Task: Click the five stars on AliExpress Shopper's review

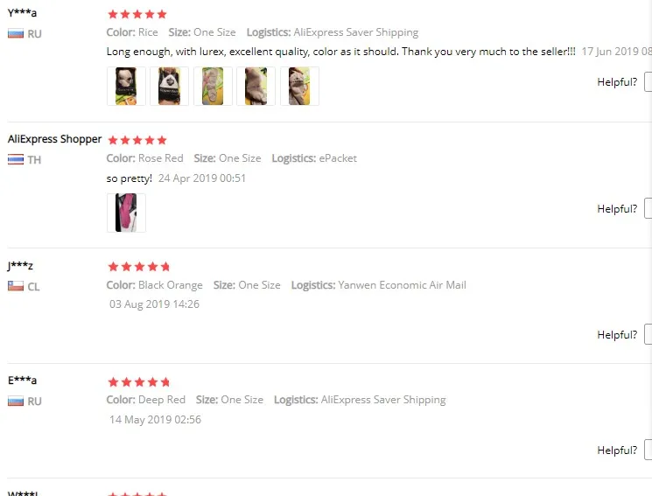Action: pyautogui.click(x=137, y=140)
